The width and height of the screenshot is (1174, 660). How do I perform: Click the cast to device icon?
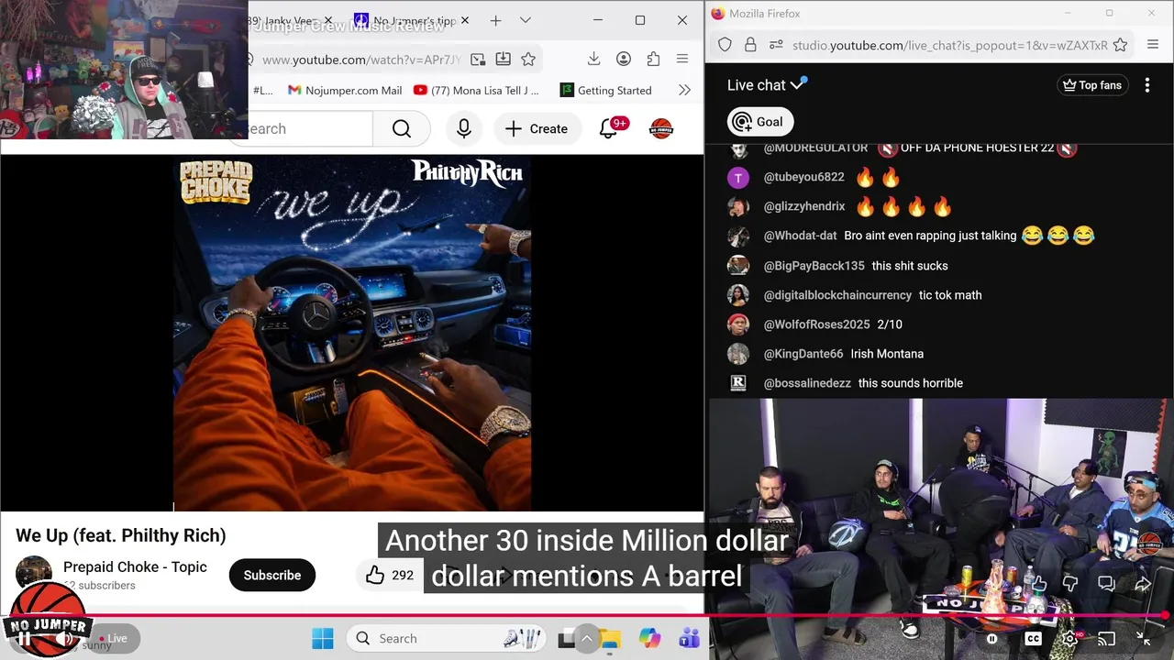click(x=1107, y=639)
